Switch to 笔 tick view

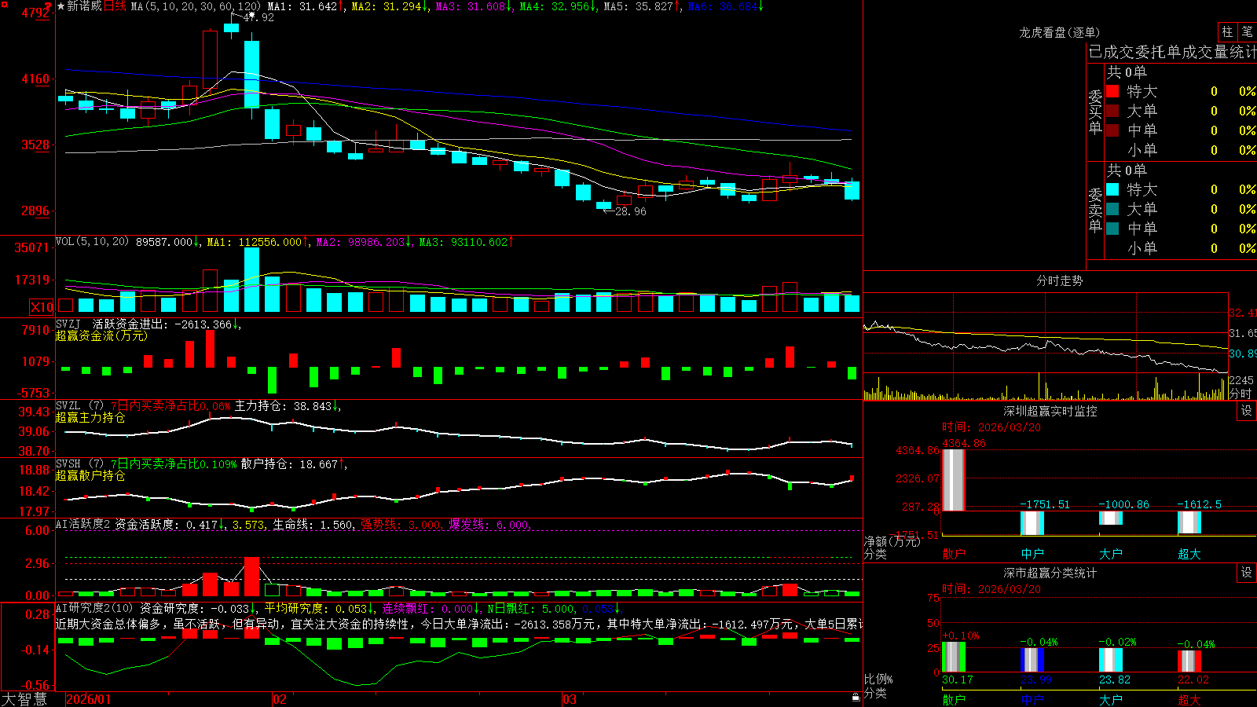tap(1247, 31)
